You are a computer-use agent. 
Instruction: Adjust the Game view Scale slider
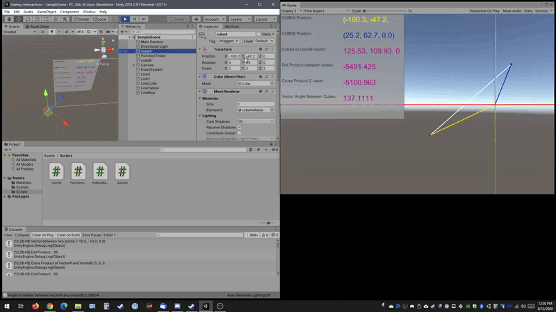pyautogui.click(x=385, y=11)
